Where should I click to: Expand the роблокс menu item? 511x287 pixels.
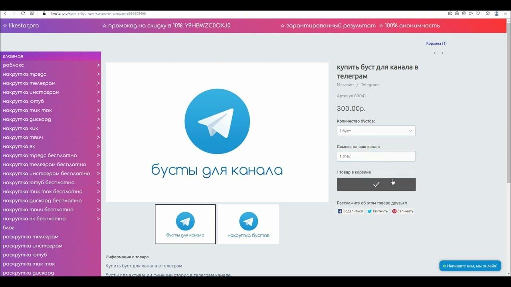point(50,65)
